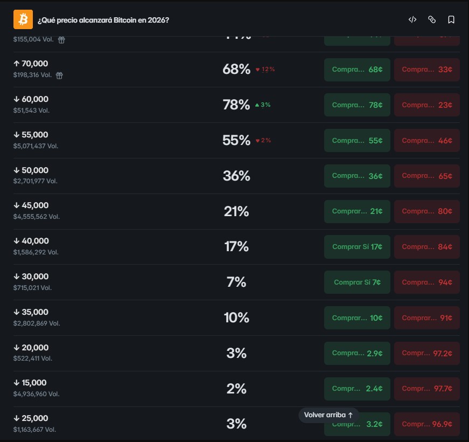The width and height of the screenshot is (469, 442).
Task: Open the ↓ 25,000 outcome row
Action: (x=236, y=424)
